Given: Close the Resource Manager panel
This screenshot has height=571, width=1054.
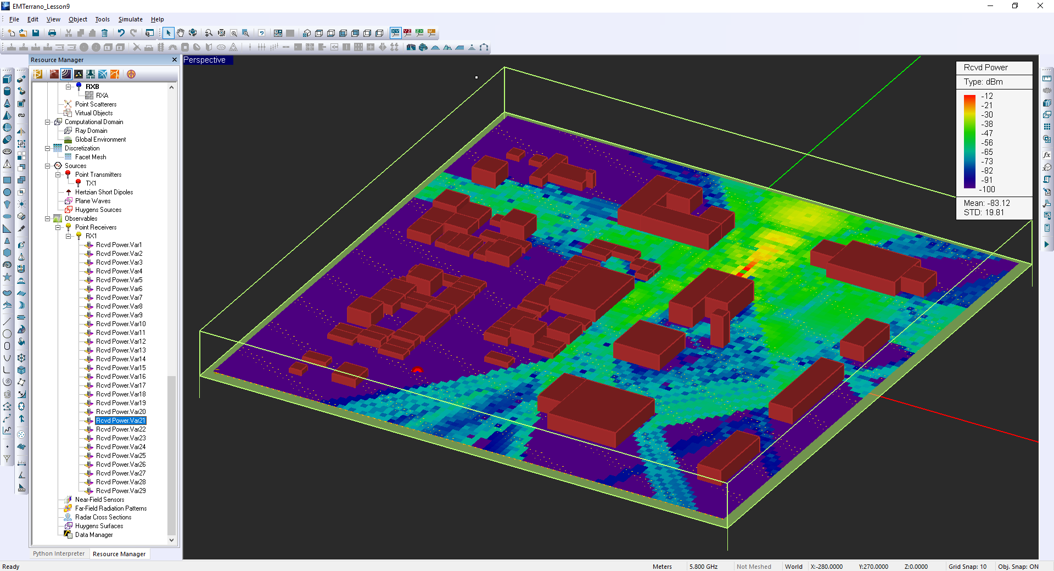Looking at the screenshot, I should coord(175,60).
